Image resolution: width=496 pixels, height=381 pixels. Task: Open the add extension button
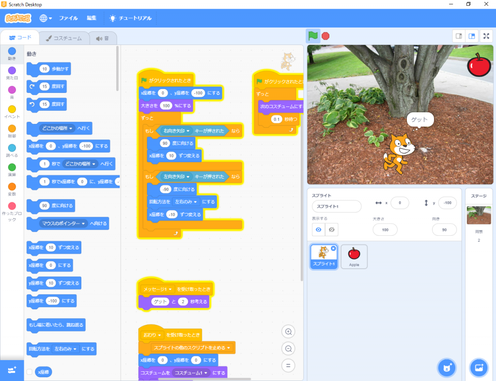12,370
